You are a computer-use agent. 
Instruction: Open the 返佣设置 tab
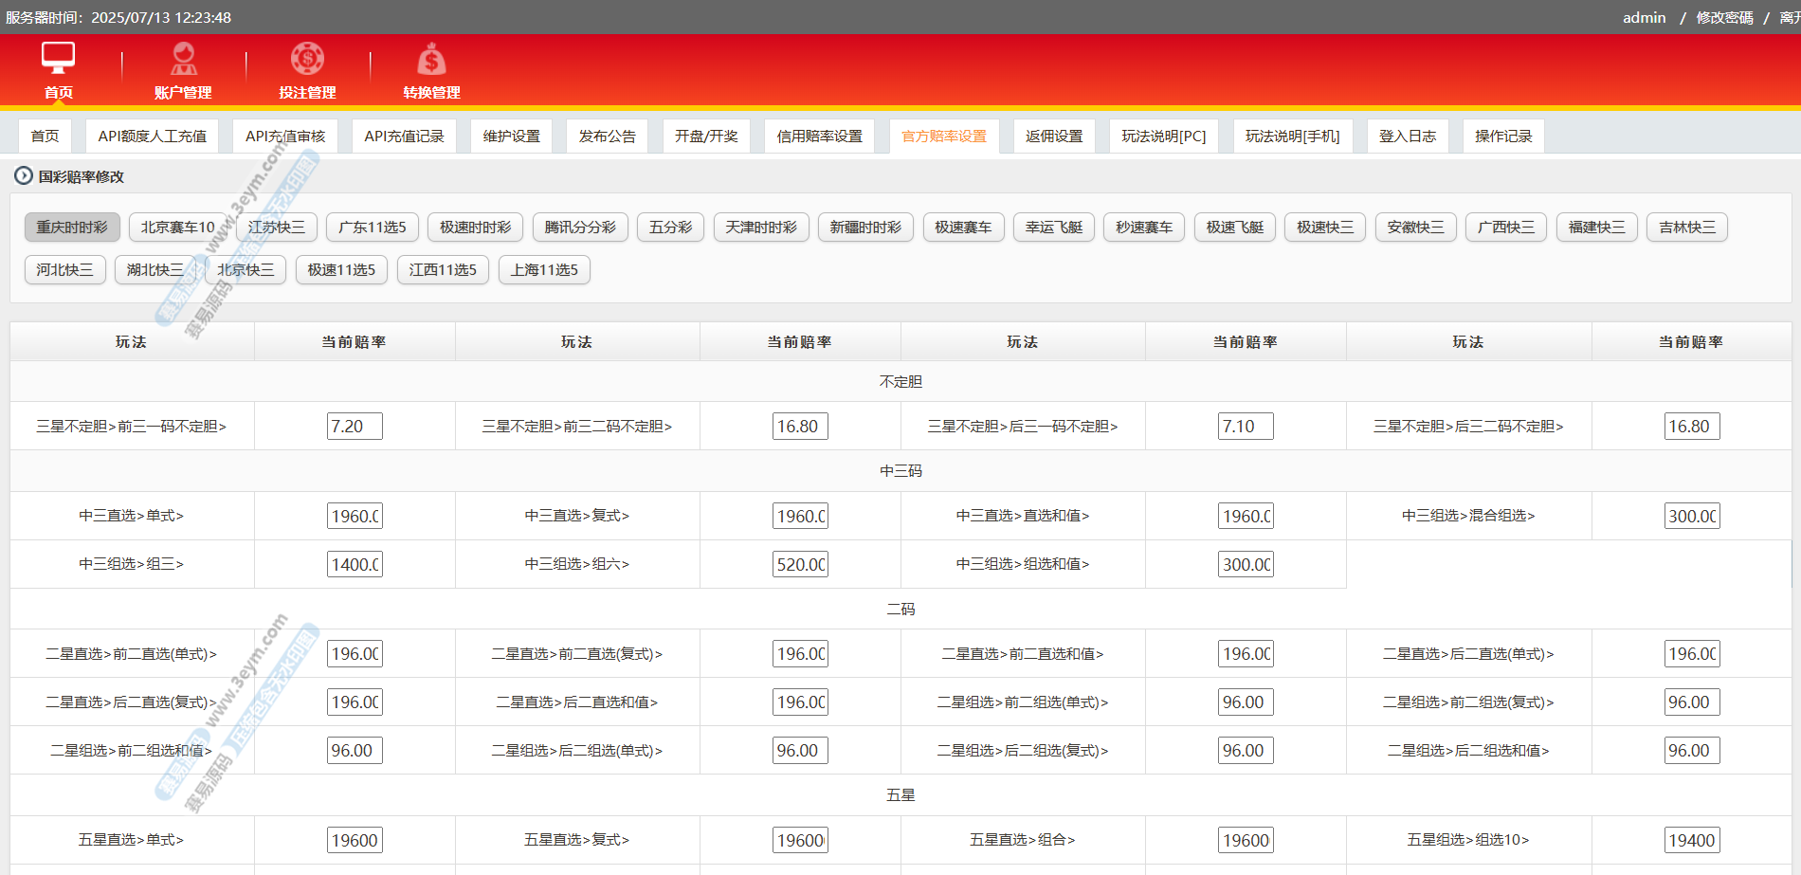[1053, 136]
